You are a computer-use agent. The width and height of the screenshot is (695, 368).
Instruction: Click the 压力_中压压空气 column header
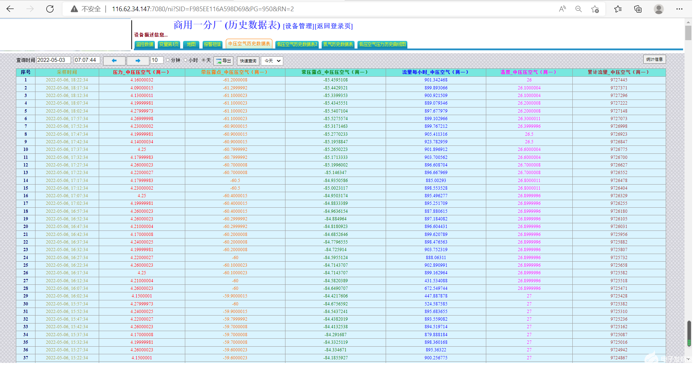point(142,72)
